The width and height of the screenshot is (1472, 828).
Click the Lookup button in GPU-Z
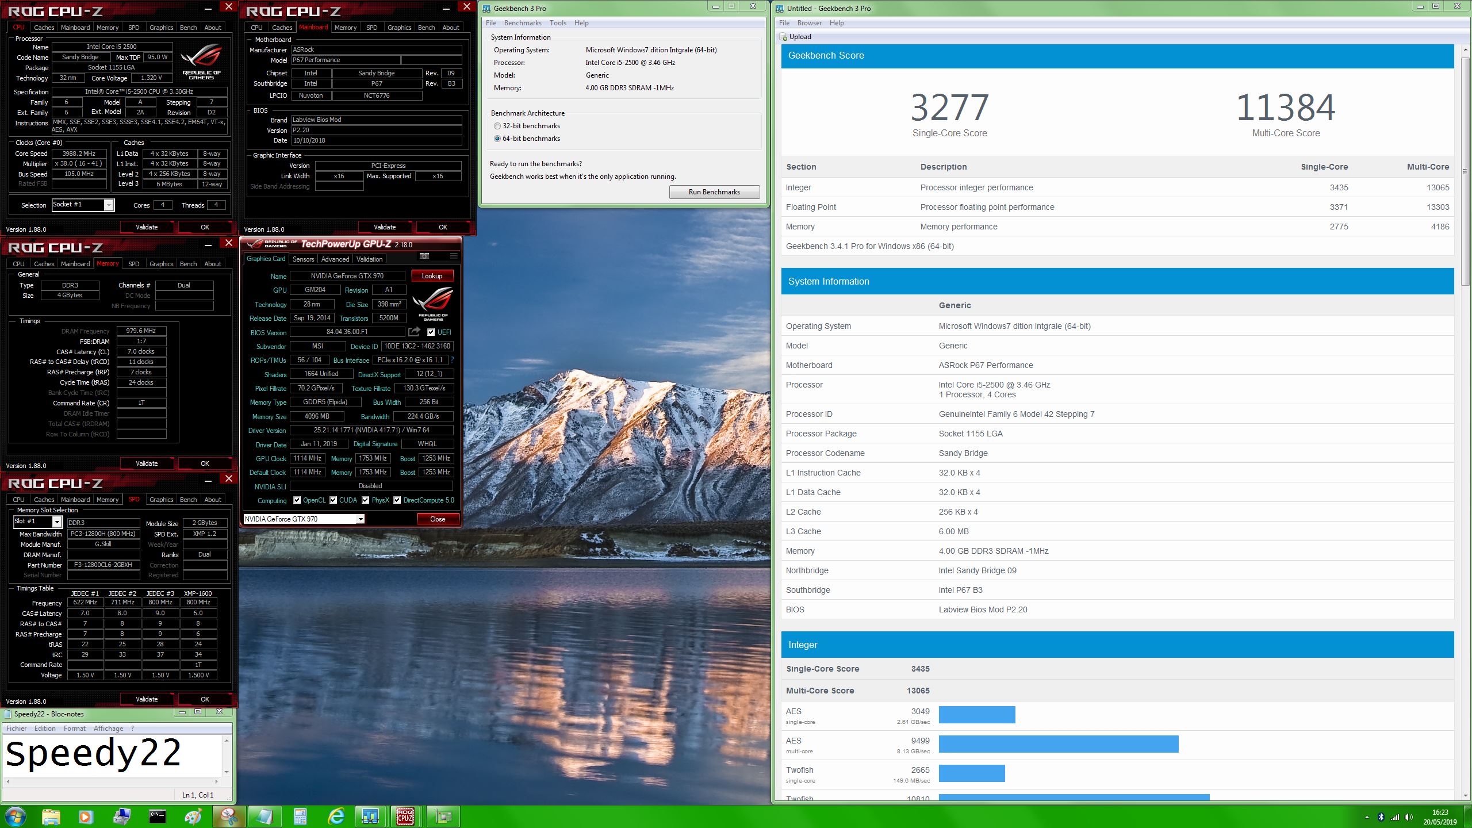click(x=432, y=276)
